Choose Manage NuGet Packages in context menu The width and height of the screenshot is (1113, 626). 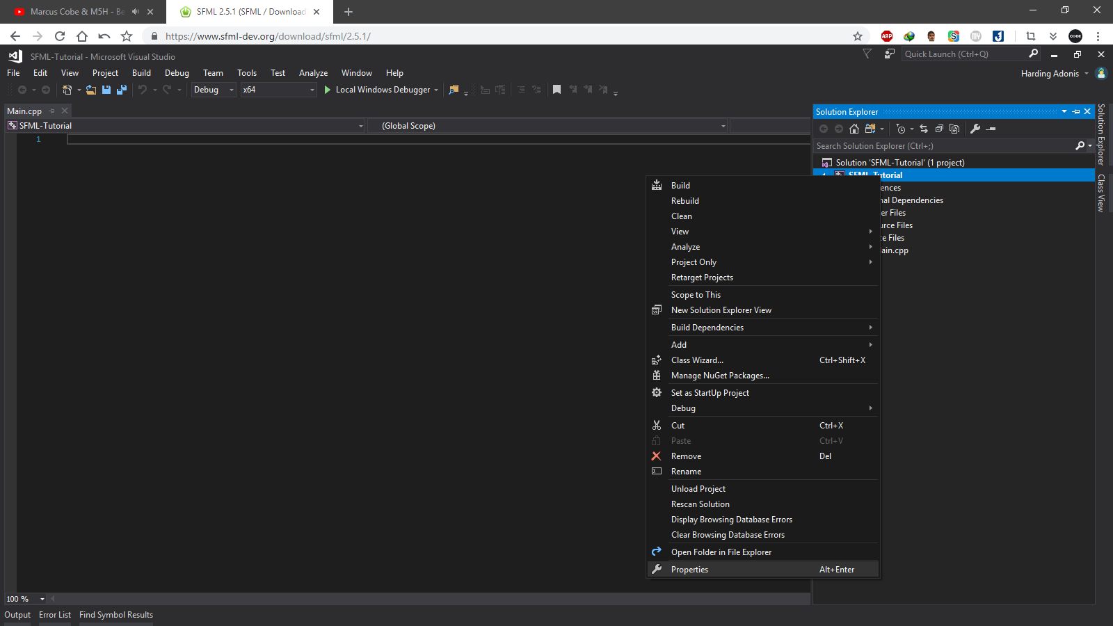[764, 376]
